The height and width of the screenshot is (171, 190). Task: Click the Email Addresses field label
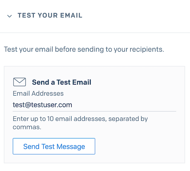pyautogui.click(x=38, y=93)
